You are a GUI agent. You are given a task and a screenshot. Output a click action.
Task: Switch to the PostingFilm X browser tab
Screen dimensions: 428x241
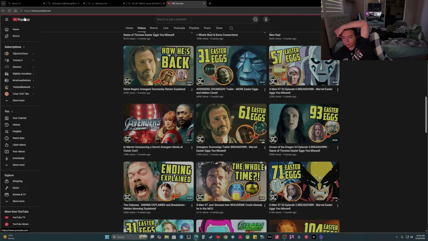point(66,3)
